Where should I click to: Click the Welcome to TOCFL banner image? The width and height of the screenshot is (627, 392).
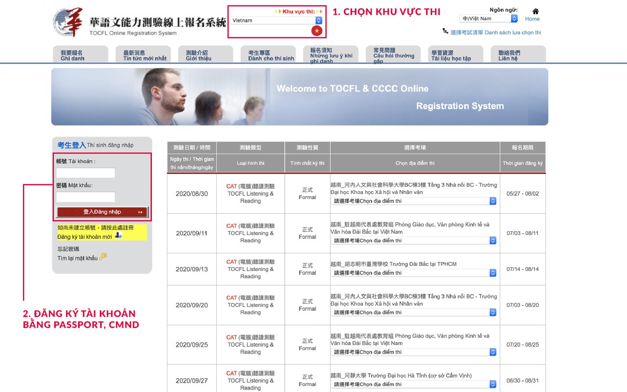pos(300,97)
